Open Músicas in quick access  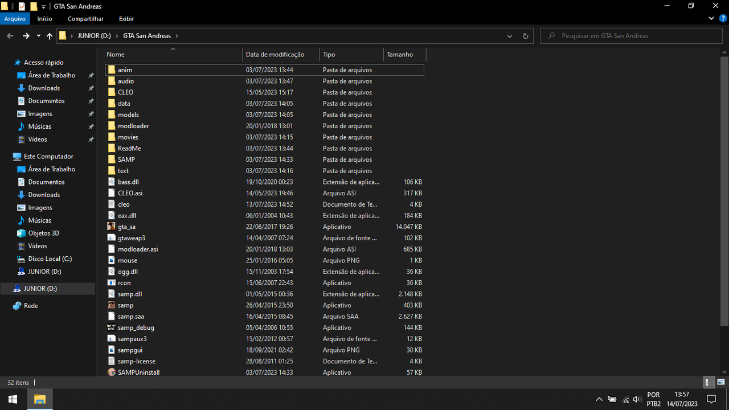(x=39, y=126)
